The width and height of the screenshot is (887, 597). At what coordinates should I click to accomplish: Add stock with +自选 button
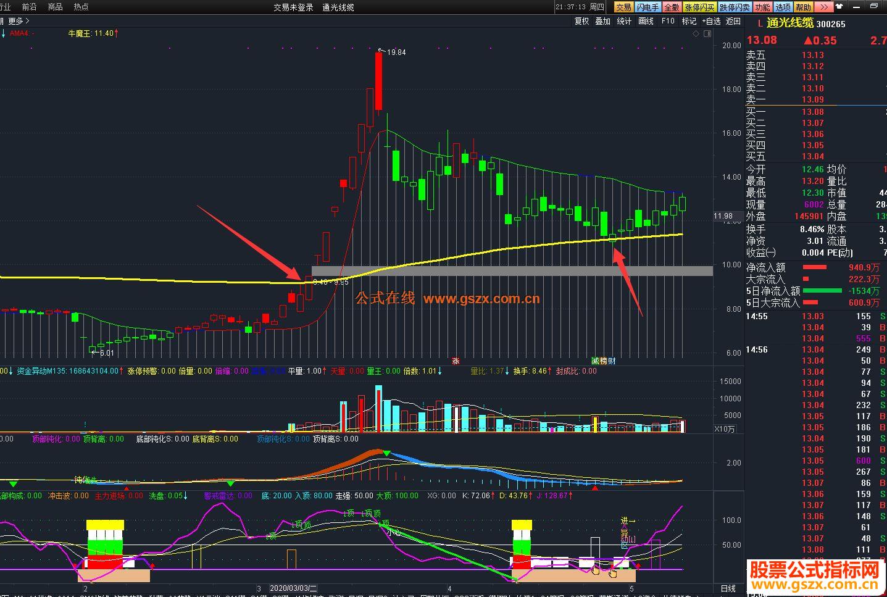(711, 21)
